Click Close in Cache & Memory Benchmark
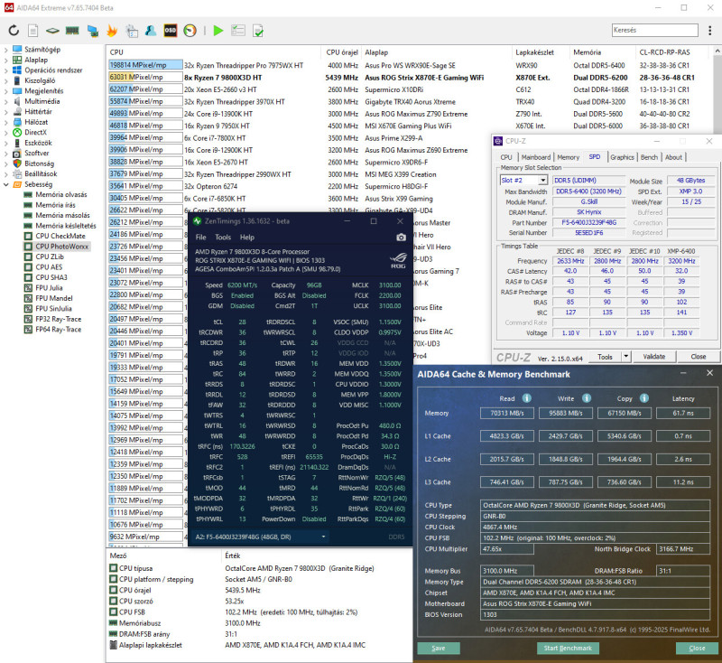Viewport: 722px width, 663px height. [x=697, y=648]
